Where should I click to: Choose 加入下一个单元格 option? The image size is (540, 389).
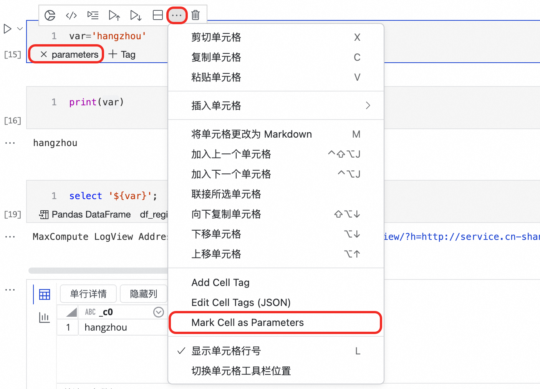tap(276, 174)
